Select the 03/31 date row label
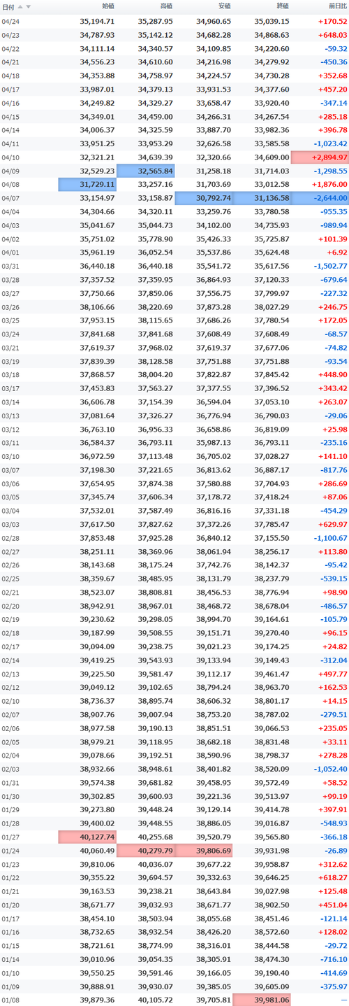The image size is (349, 1006). coord(10,266)
